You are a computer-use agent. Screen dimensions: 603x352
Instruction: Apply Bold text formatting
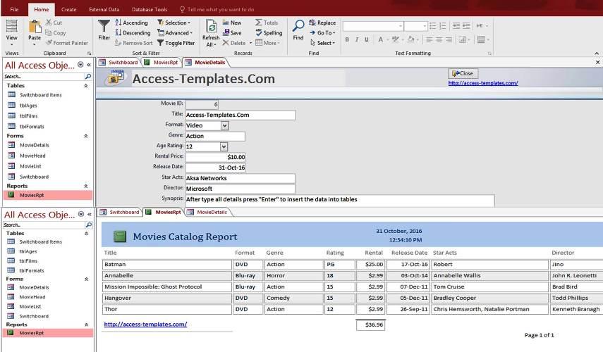(347, 39)
